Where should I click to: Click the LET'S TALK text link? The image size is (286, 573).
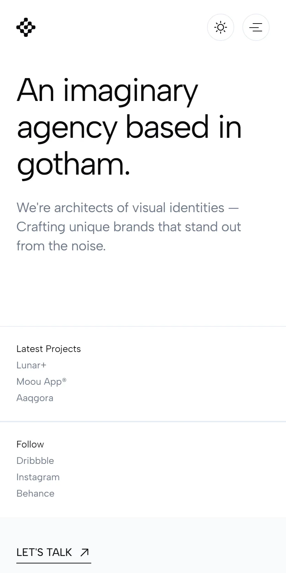tap(44, 552)
